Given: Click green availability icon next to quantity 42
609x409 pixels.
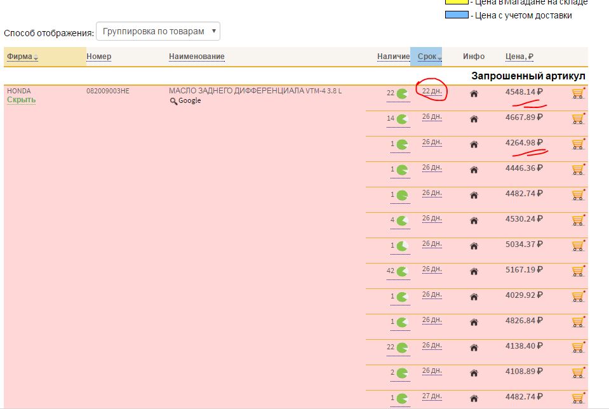Looking at the screenshot, I should click(402, 271).
